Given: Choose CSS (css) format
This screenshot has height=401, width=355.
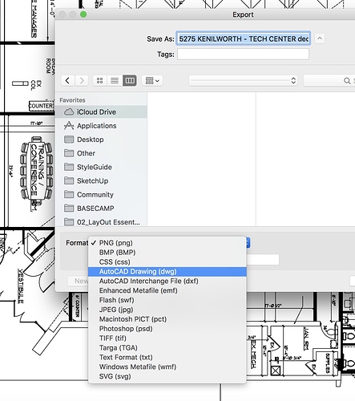Looking at the screenshot, I should tap(167, 262).
